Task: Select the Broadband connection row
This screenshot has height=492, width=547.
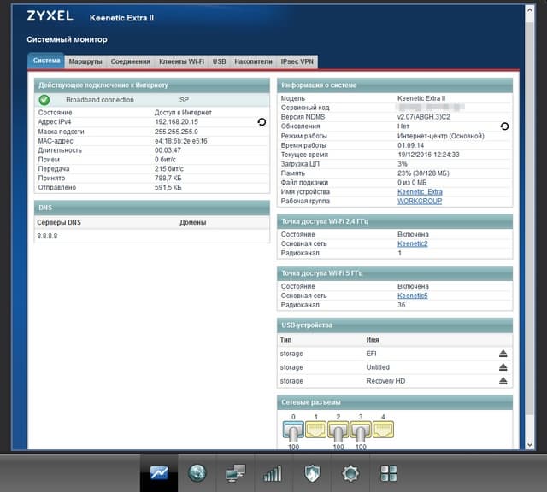Action: [x=152, y=100]
